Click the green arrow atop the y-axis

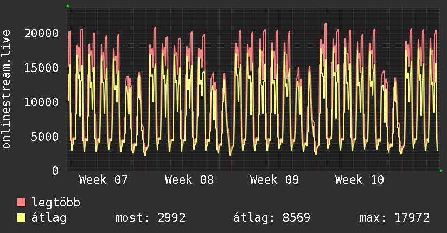coord(68,6)
